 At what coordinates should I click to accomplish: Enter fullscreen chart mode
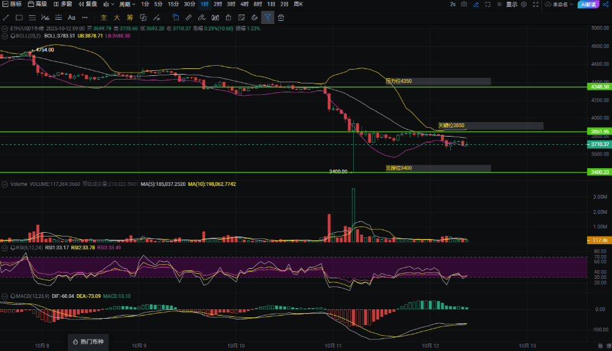(536, 4)
